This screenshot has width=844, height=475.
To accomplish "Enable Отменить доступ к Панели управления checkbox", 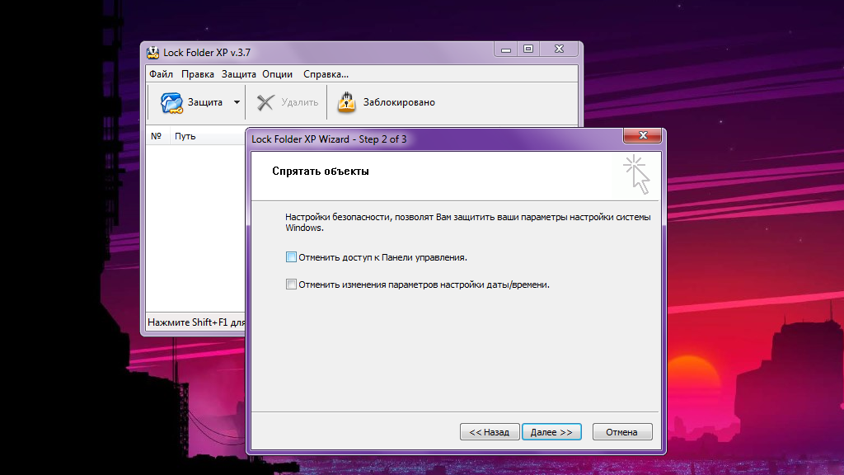I will coord(291,257).
